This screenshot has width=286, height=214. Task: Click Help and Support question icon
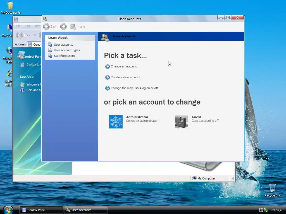22,90
